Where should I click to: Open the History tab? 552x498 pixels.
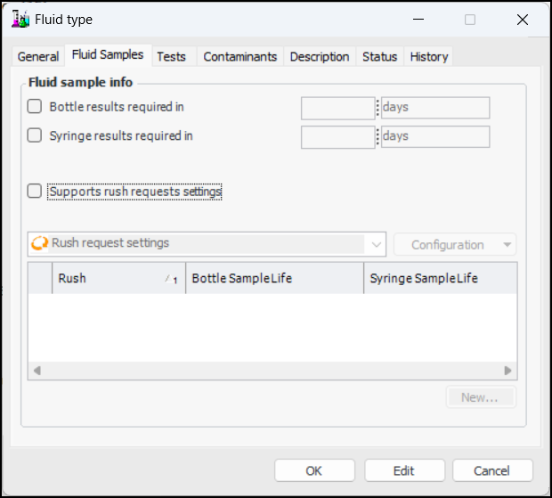(428, 56)
